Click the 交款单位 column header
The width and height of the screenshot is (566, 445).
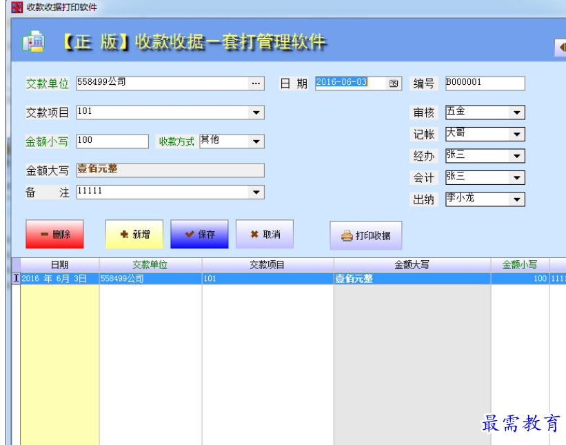point(150,265)
